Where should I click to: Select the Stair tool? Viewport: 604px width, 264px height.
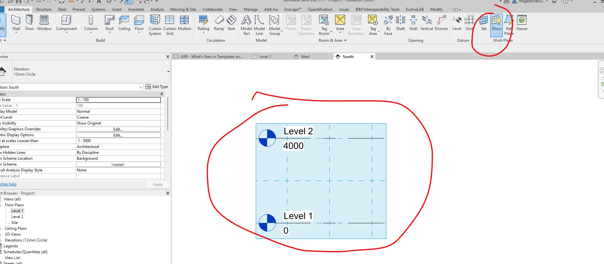click(x=231, y=23)
